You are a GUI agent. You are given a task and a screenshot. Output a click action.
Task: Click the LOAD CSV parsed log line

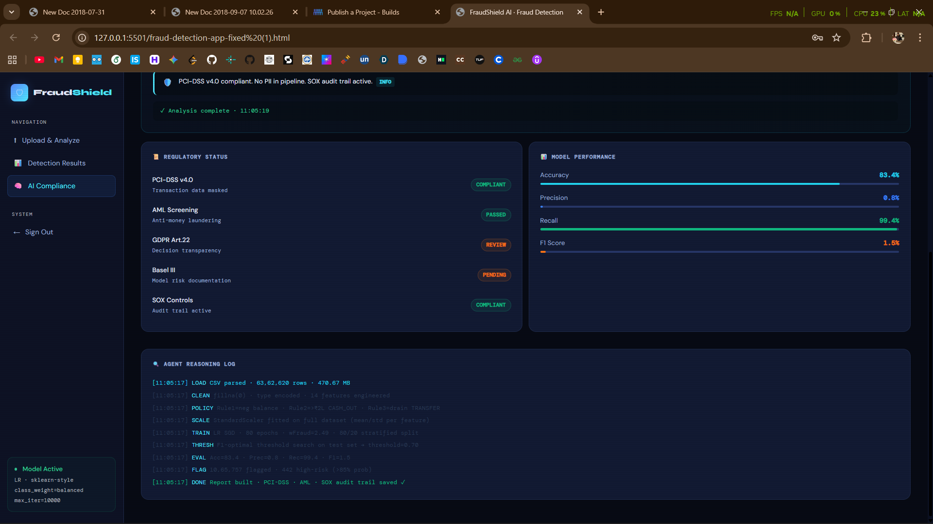coord(251,383)
